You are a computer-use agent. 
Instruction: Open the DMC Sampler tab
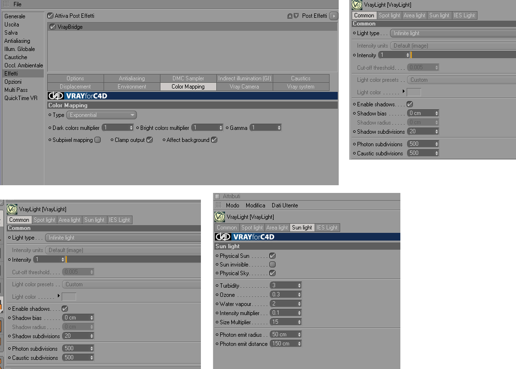pyautogui.click(x=188, y=78)
